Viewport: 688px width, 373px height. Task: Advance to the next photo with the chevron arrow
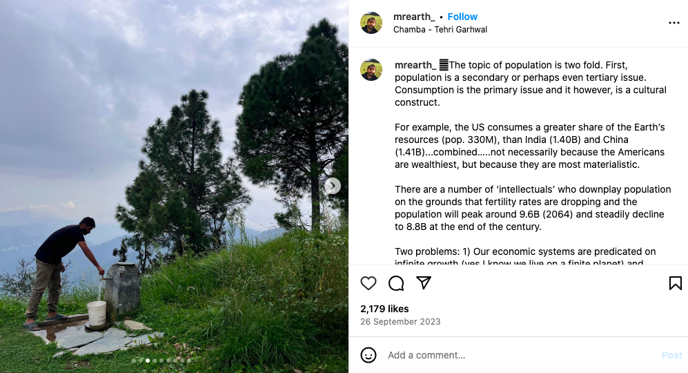(x=333, y=186)
